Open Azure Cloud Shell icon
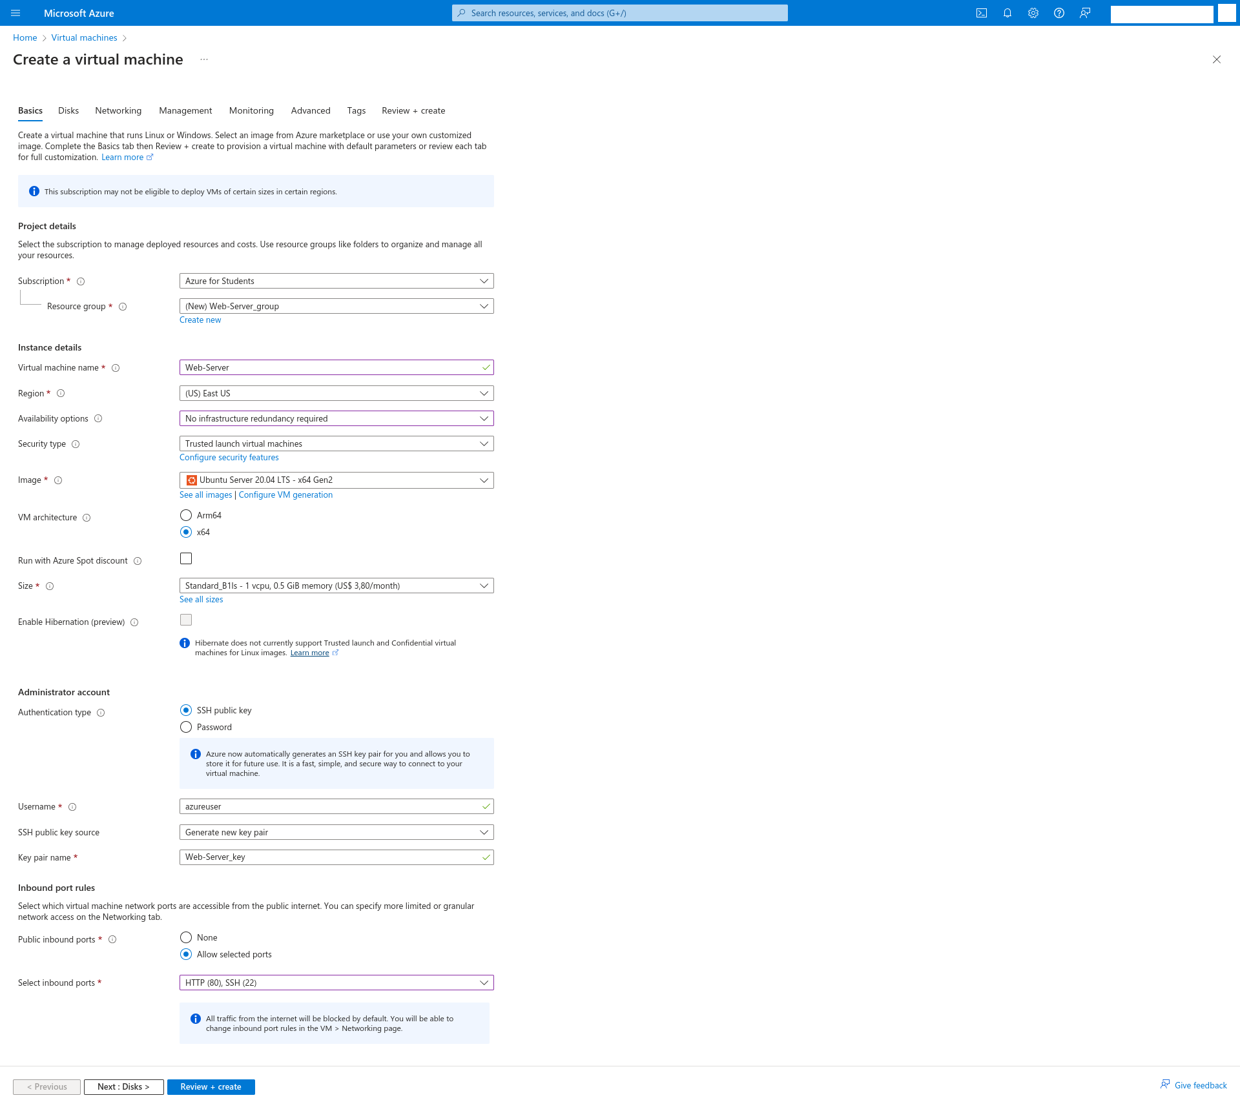Viewport: 1240px width, 1111px height. [x=981, y=13]
